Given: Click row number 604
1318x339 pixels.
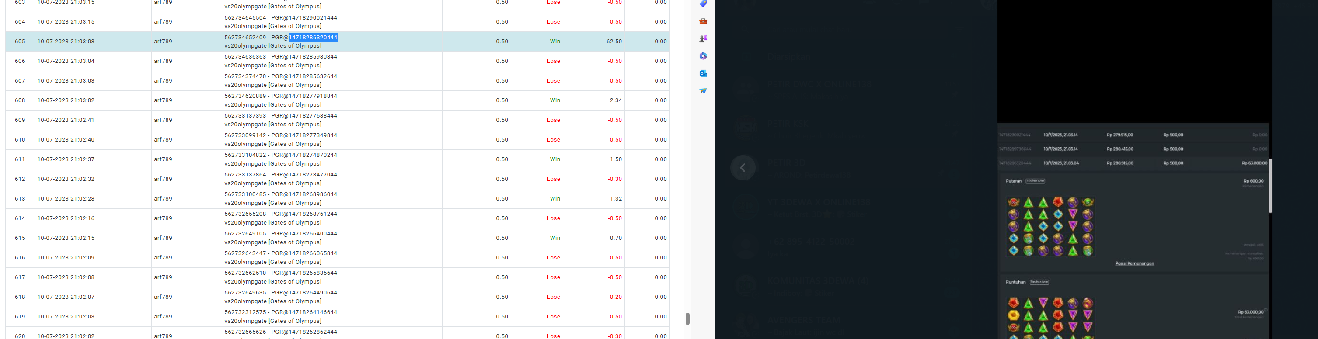Looking at the screenshot, I should point(20,22).
